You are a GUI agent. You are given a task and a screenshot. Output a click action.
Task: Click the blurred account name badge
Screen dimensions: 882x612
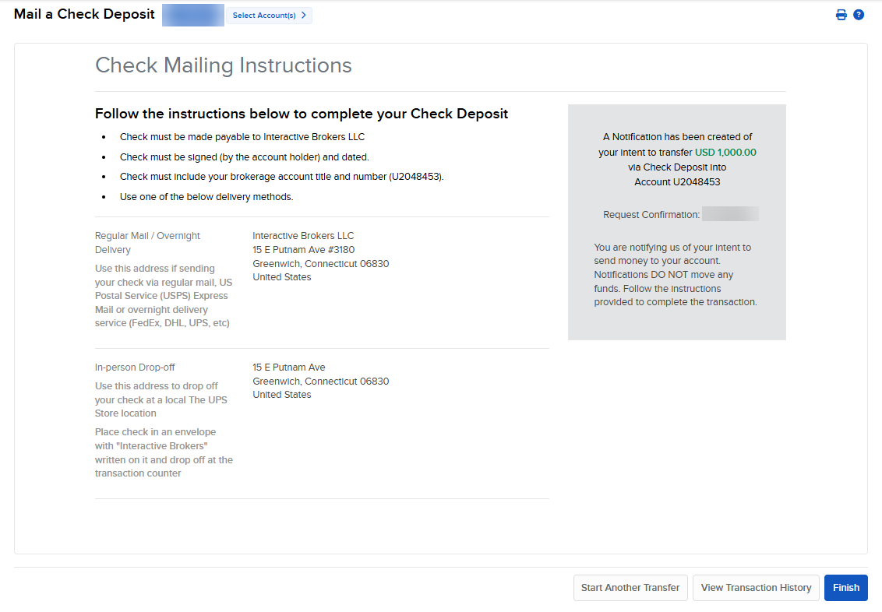192,15
